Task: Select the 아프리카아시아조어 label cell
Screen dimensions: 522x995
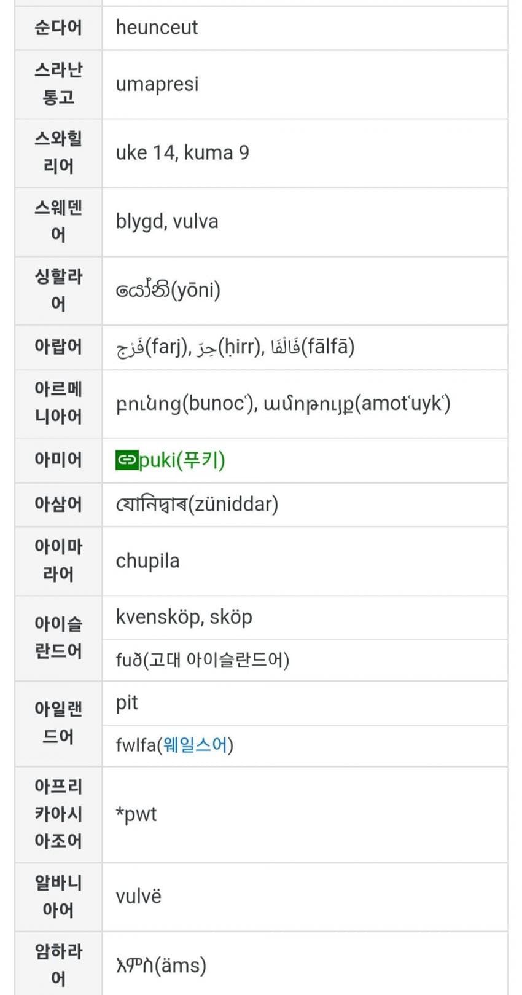Action: point(58,814)
